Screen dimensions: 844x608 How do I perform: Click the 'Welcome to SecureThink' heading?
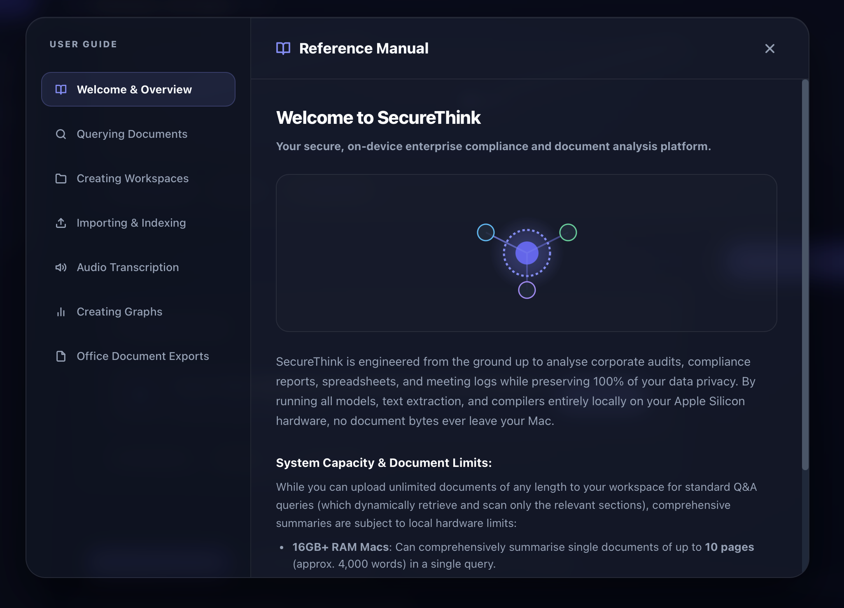point(378,118)
